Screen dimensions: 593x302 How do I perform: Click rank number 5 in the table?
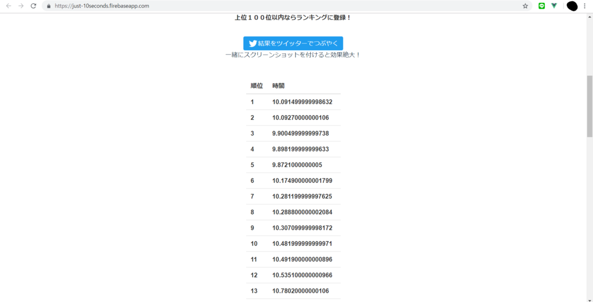click(x=252, y=165)
